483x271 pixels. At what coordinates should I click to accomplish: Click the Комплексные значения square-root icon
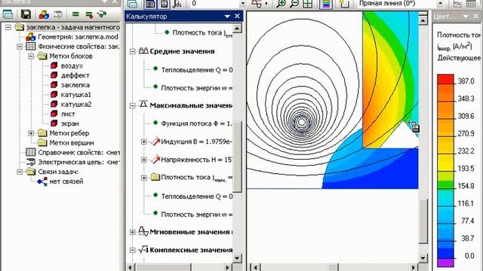point(143,250)
